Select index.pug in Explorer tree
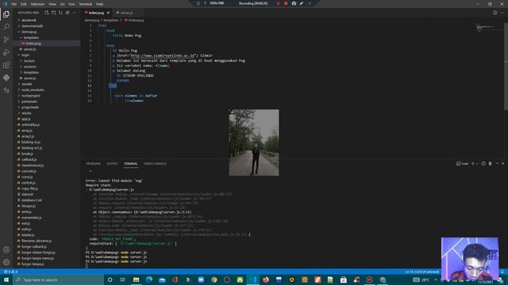Viewport: 508px width, 285px height. (x=33, y=44)
